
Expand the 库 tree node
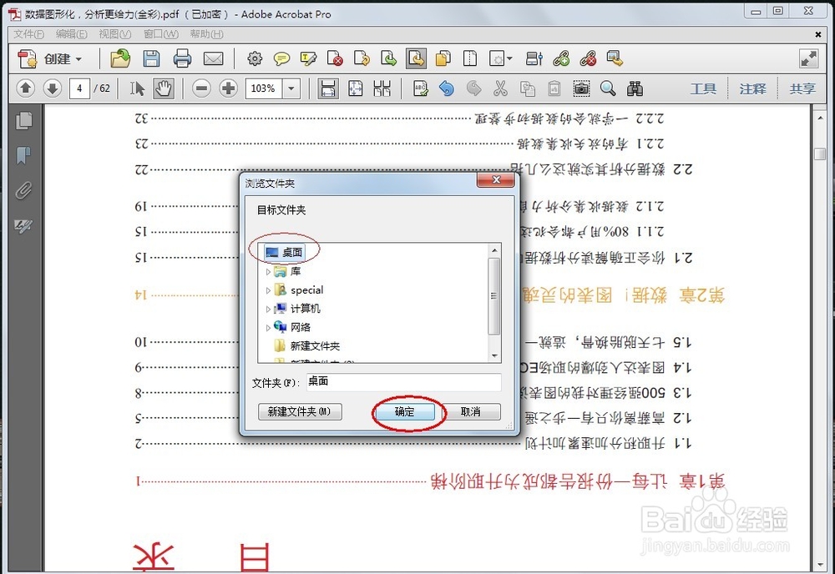click(x=268, y=272)
